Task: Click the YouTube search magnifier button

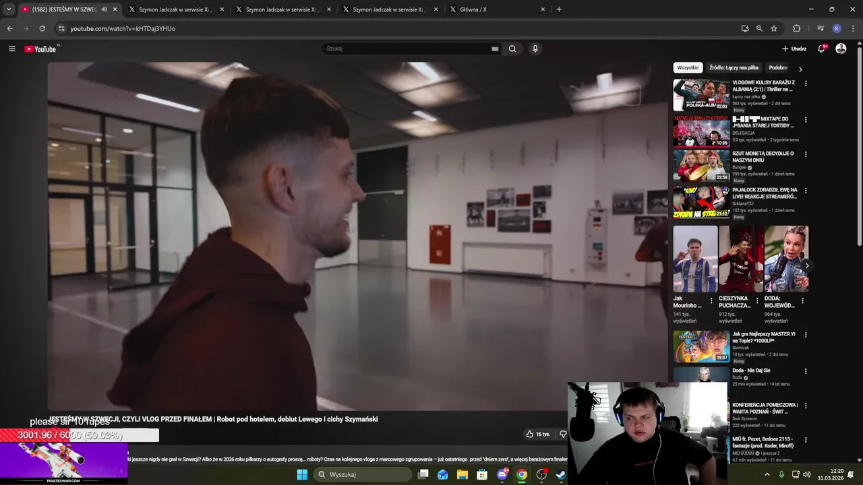Action: click(512, 48)
